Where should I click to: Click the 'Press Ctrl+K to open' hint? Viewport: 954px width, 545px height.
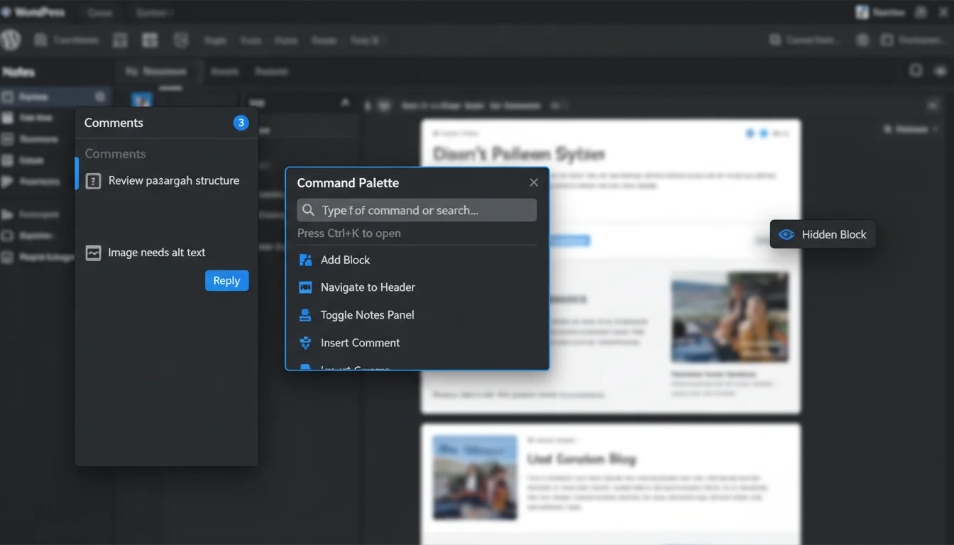pyautogui.click(x=349, y=233)
